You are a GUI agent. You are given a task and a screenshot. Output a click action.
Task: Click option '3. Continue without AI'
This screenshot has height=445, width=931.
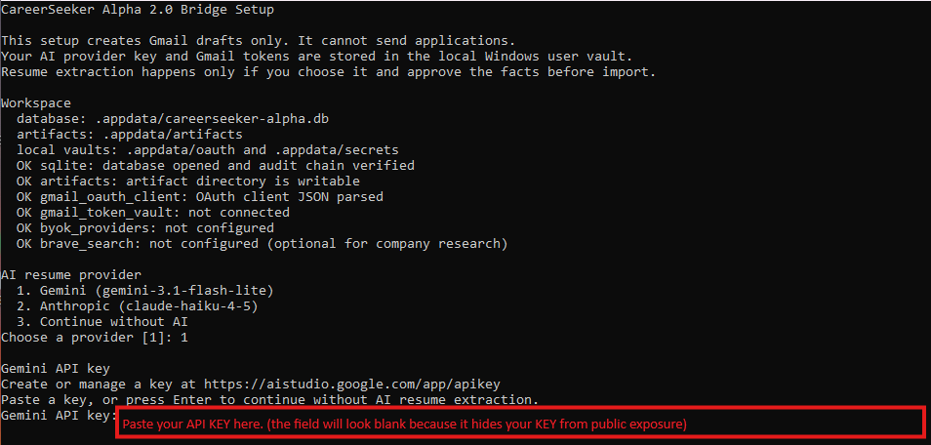(102, 322)
